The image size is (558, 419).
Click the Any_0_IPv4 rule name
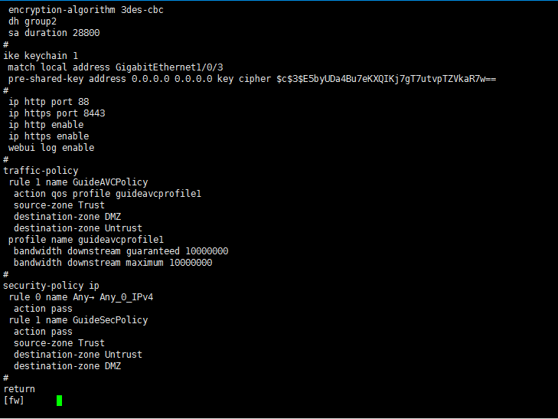click(132, 297)
